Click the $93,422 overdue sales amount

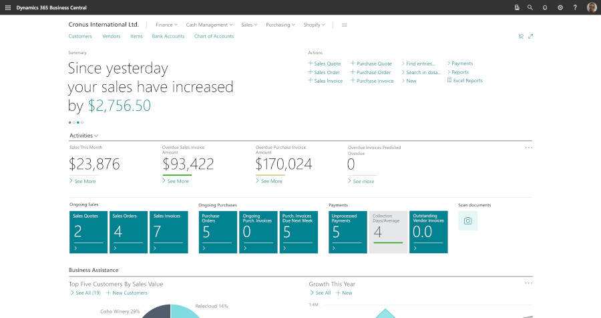pos(188,164)
